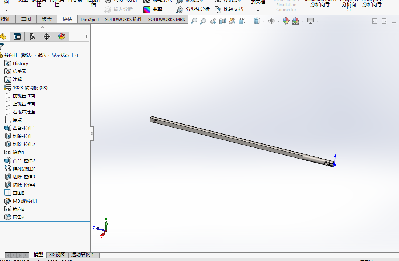Select the History folder in the tree
399x261 pixels.
16,63
